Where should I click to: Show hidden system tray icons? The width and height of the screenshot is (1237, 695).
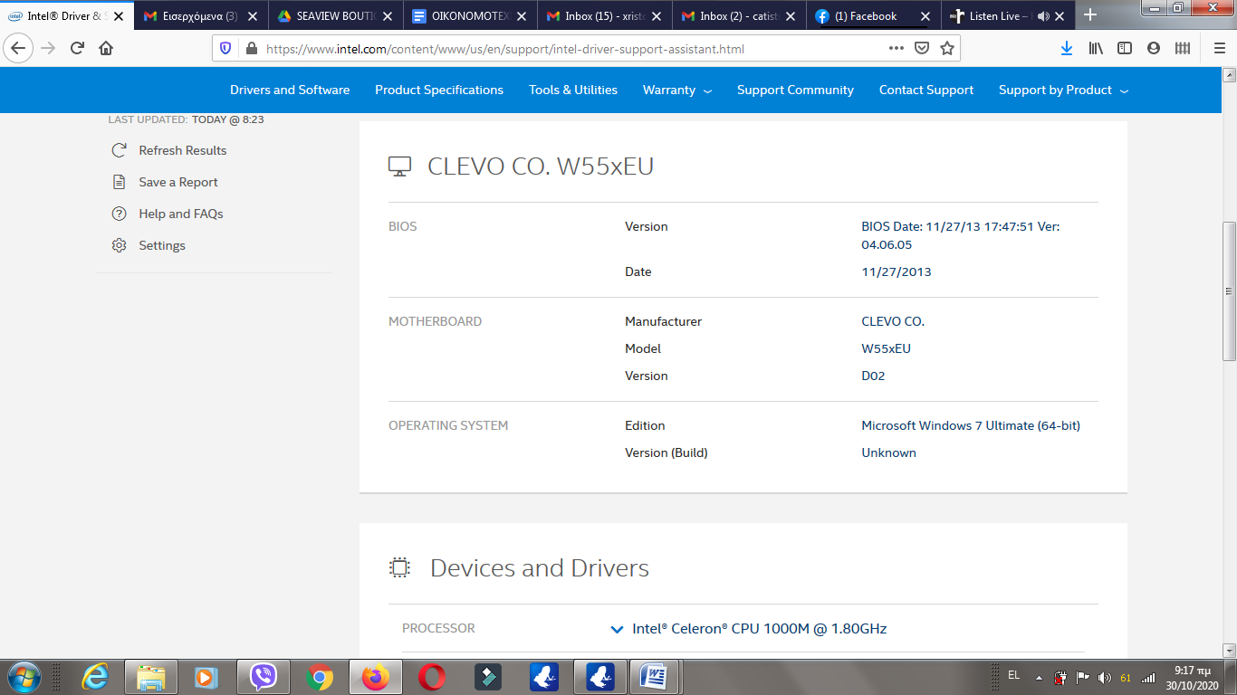tap(1039, 678)
